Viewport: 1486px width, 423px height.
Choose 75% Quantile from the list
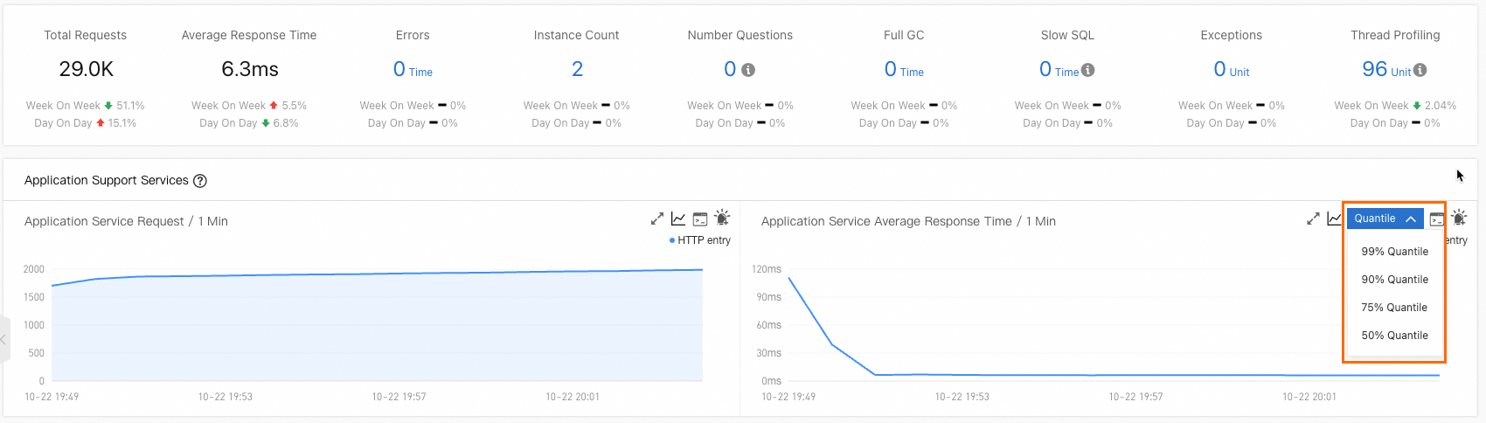point(1395,308)
